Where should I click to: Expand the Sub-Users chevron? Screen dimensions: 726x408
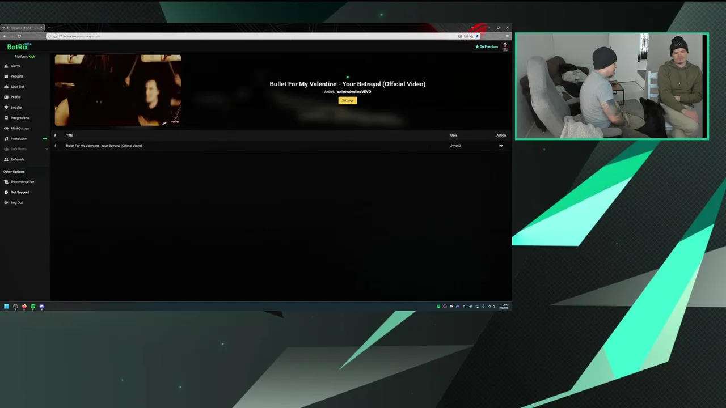click(x=47, y=149)
